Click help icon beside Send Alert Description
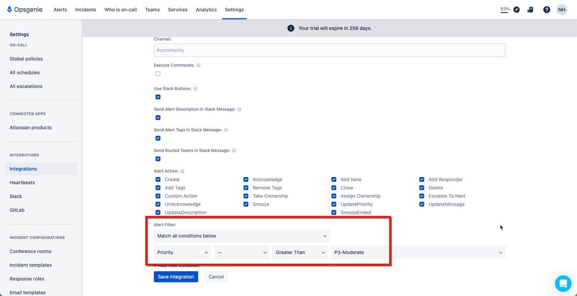The height and width of the screenshot is (296, 577). click(x=239, y=109)
